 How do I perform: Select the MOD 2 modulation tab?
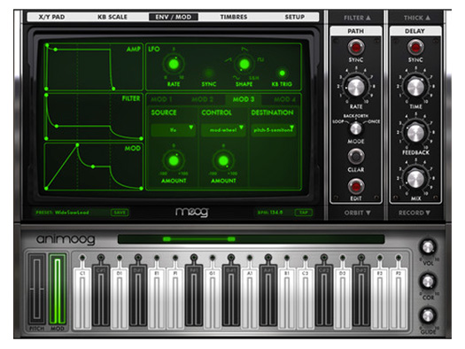202,99
